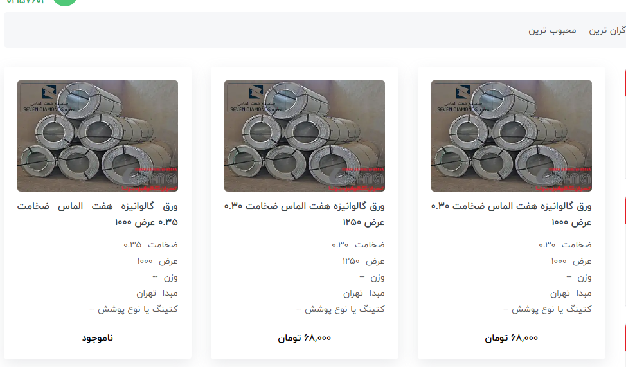Open thumbnail of 0.30 عرض 1250 sheet
626x367 pixels.
305,136
